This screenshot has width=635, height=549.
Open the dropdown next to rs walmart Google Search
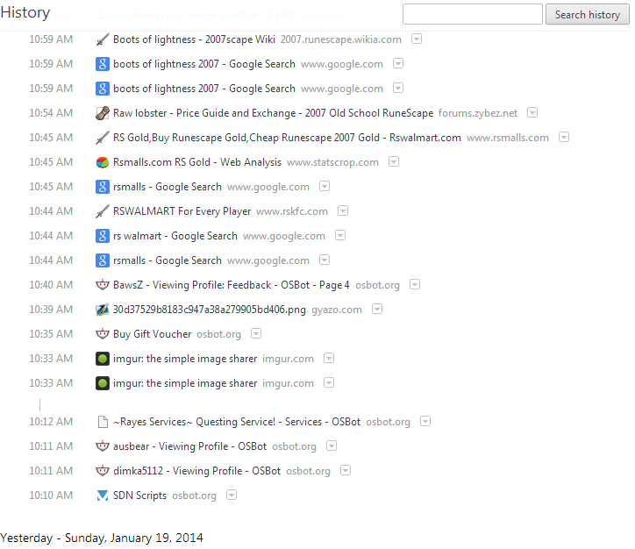pyautogui.click(x=340, y=235)
